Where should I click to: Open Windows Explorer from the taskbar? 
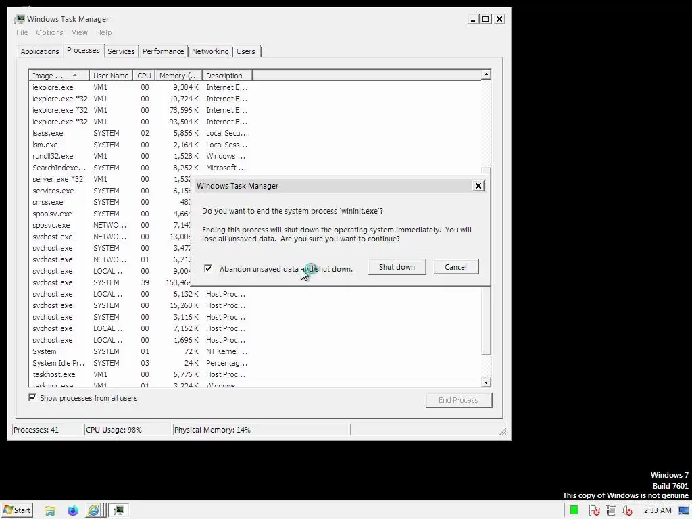50,510
